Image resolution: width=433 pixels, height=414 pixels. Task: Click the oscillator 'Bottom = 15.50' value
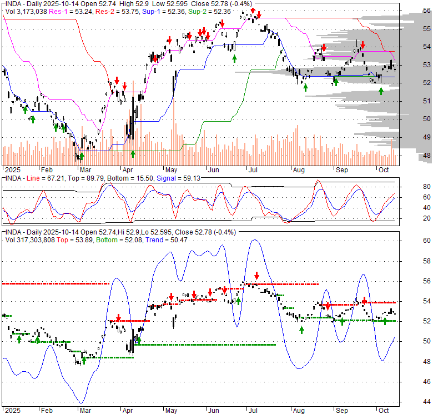[130, 178]
